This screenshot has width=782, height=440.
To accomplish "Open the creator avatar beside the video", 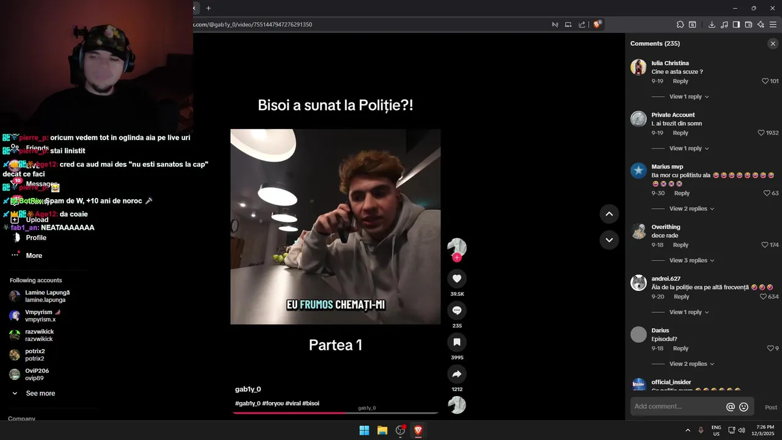I will pyautogui.click(x=457, y=248).
